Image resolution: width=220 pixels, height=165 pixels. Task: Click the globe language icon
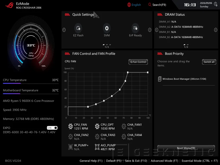coord(129,5)
